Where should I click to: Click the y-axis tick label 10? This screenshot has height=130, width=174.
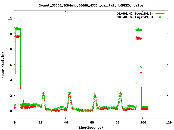click(10, 34)
